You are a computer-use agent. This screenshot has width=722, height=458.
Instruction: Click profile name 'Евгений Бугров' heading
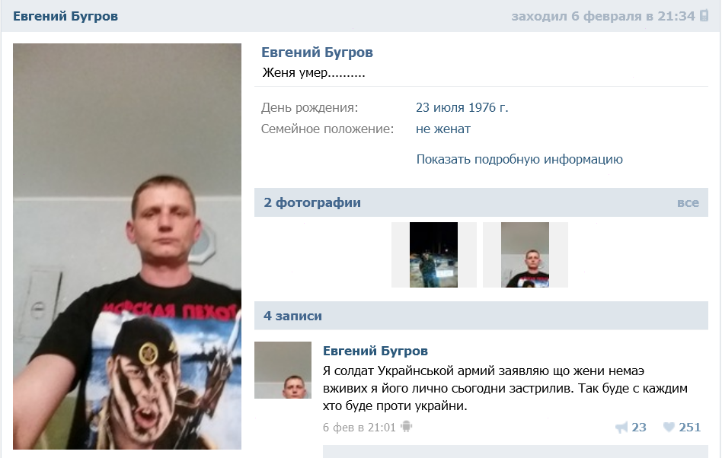(318, 52)
